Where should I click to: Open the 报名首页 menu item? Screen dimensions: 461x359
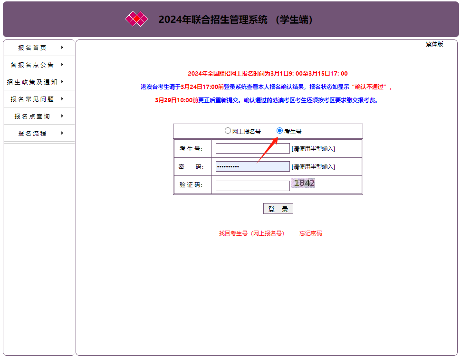click(x=32, y=48)
